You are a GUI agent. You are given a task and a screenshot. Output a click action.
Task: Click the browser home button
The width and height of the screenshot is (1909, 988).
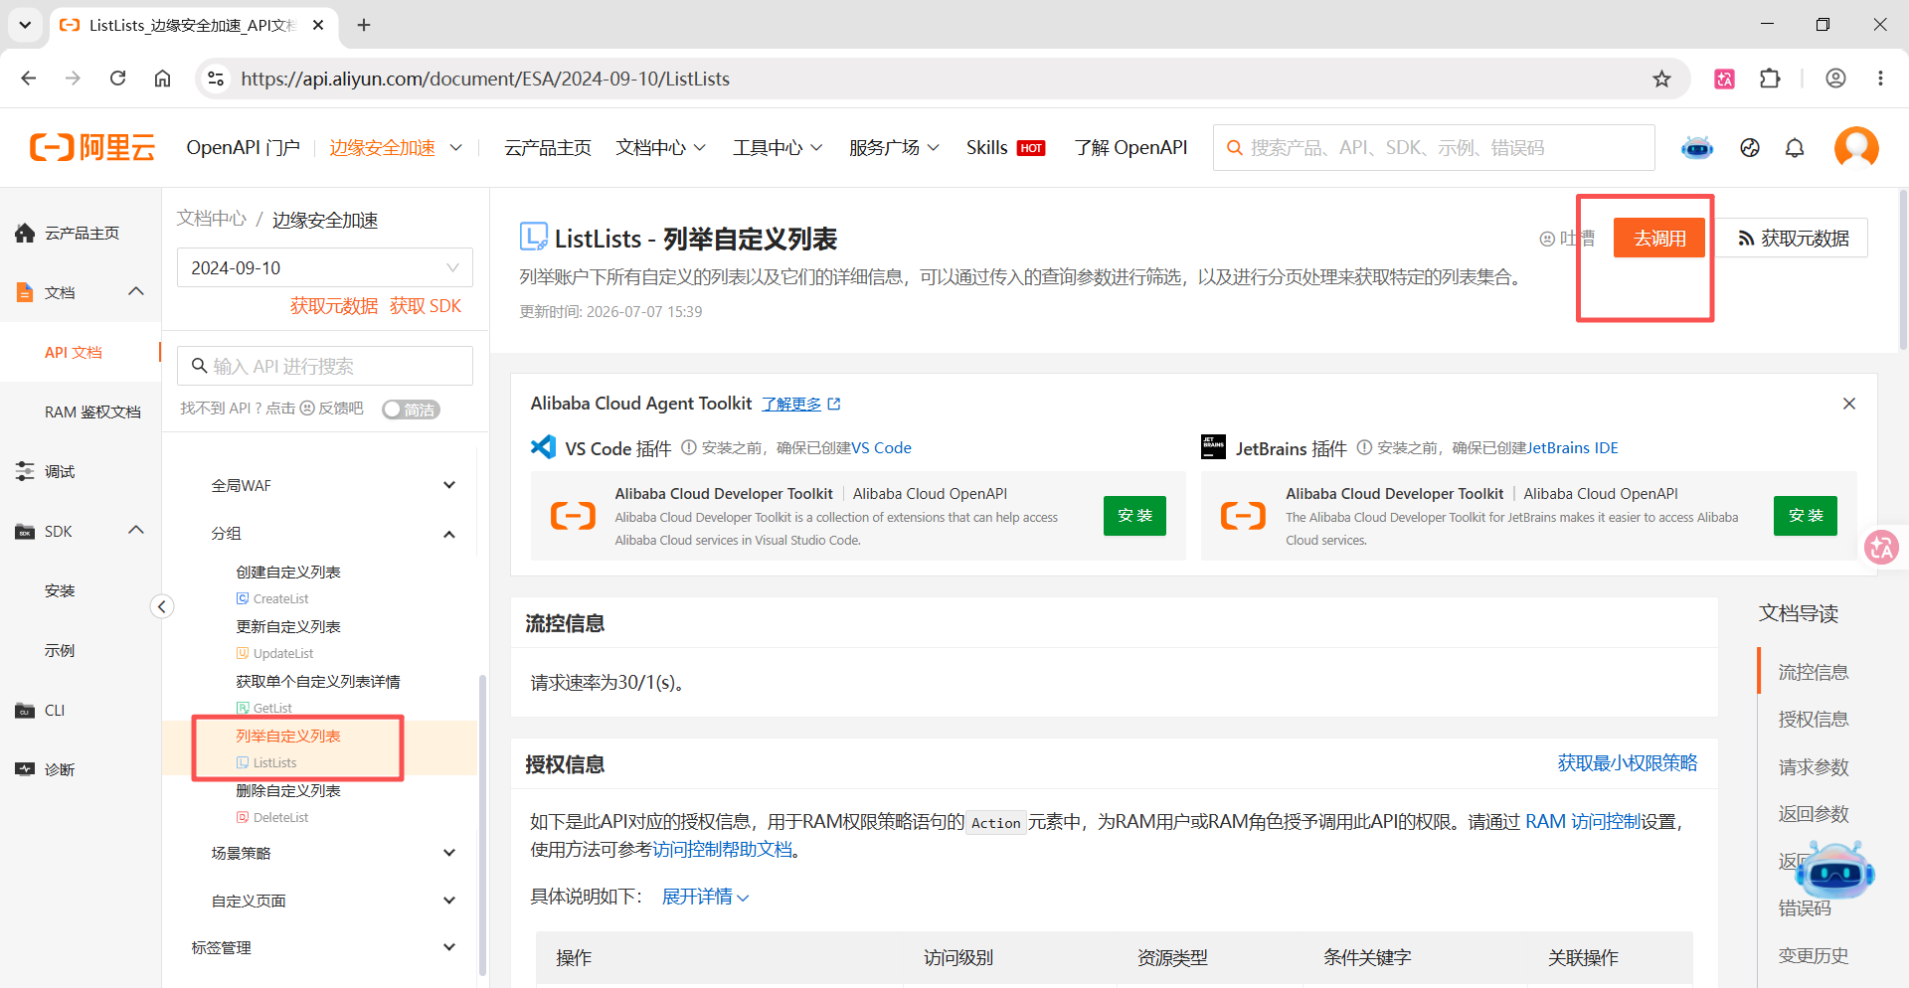[x=162, y=79]
